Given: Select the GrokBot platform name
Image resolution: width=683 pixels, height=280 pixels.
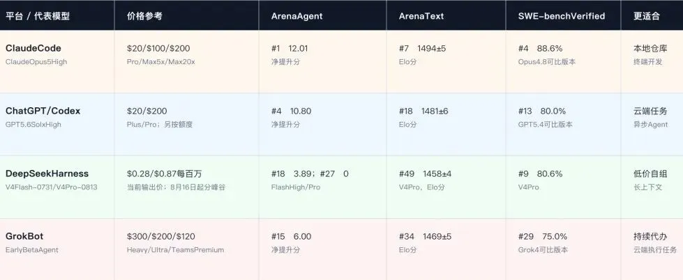Looking at the screenshot, I should click(24, 236).
